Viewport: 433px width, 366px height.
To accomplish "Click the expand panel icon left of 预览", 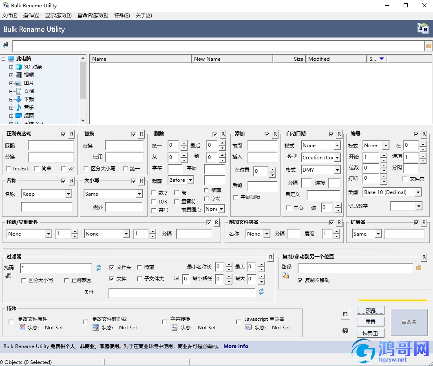I will point(345,314).
